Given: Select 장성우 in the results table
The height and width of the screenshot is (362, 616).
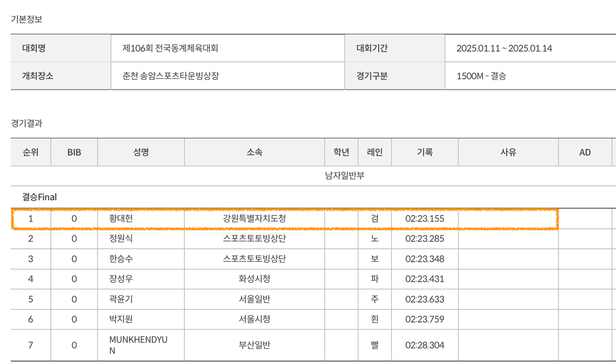Looking at the screenshot, I should [121, 279].
